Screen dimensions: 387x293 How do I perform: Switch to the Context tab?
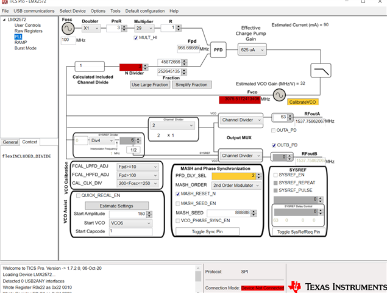coord(30,142)
